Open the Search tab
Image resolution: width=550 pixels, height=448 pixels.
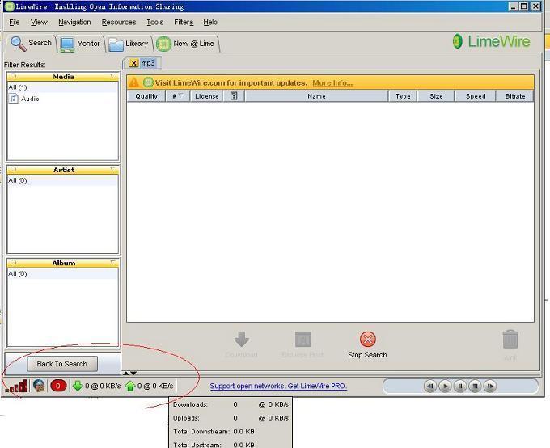[x=31, y=43]
